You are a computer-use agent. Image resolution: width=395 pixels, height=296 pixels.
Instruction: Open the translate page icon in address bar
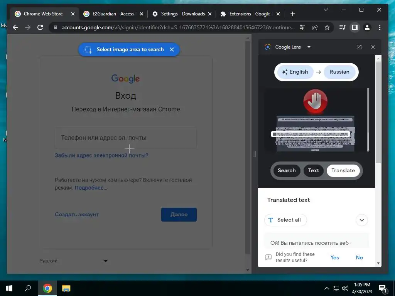pos(302,27)
